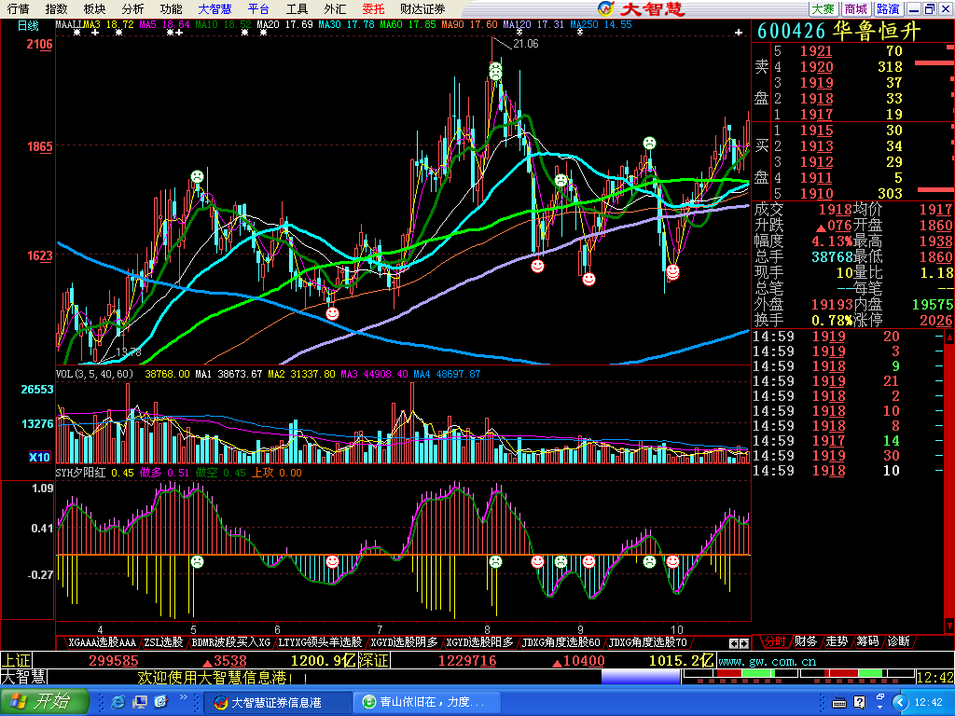Screen dimensions: 955x716
Task: Open the 板块 menu
Action: [x=94, y=8]
